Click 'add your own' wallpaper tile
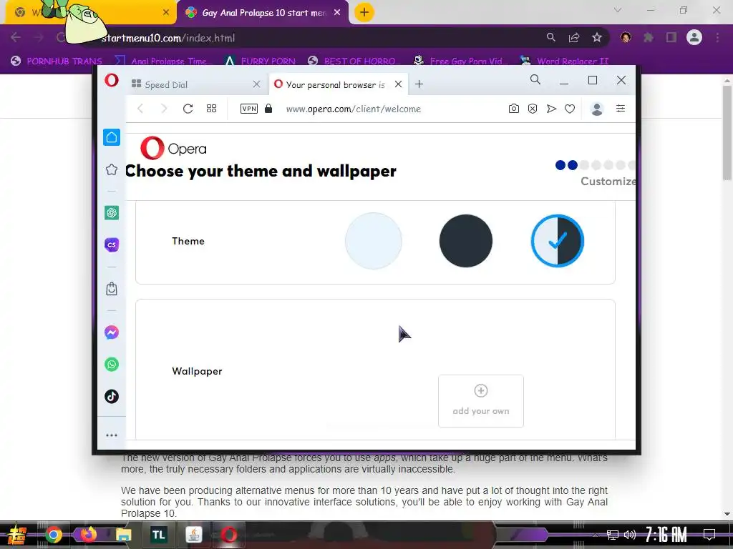Image resolution: width=733 pixels, height=549 pixels. (481, 401)
